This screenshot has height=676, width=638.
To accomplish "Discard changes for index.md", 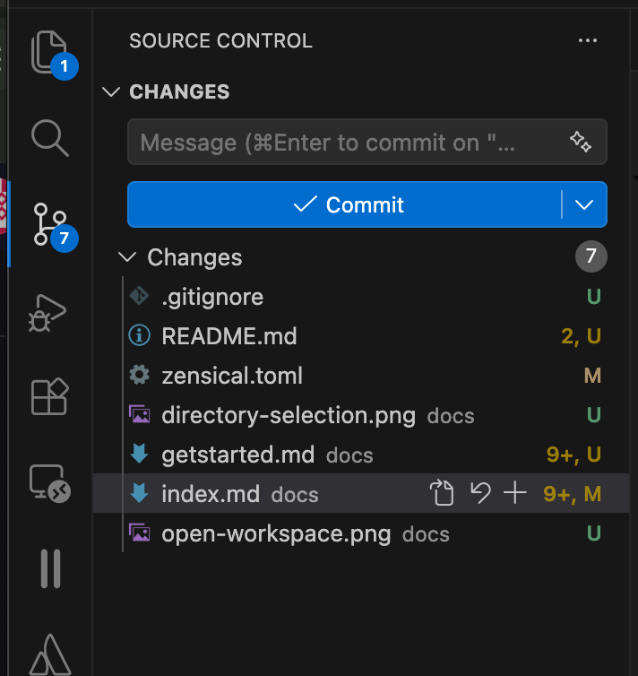I will click(480, 492).
